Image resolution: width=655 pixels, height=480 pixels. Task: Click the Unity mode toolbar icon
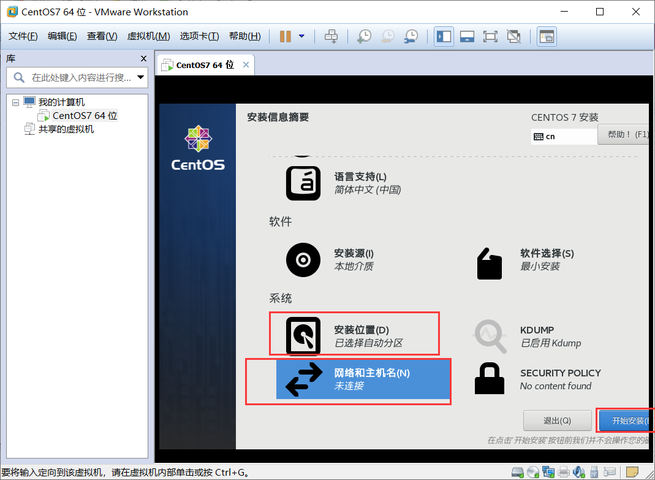click(x=513, y=36)
